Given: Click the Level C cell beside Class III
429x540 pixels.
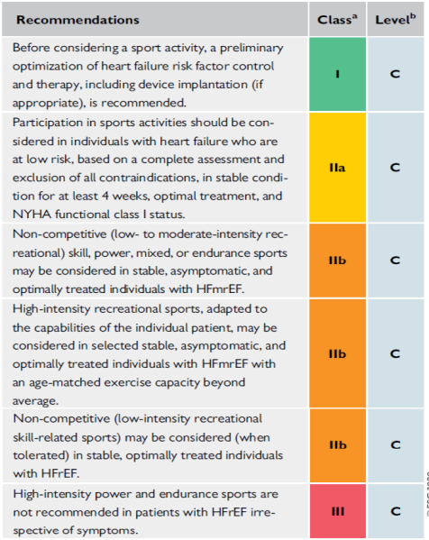Looking at the screenshot, I should tap(396, 511).
